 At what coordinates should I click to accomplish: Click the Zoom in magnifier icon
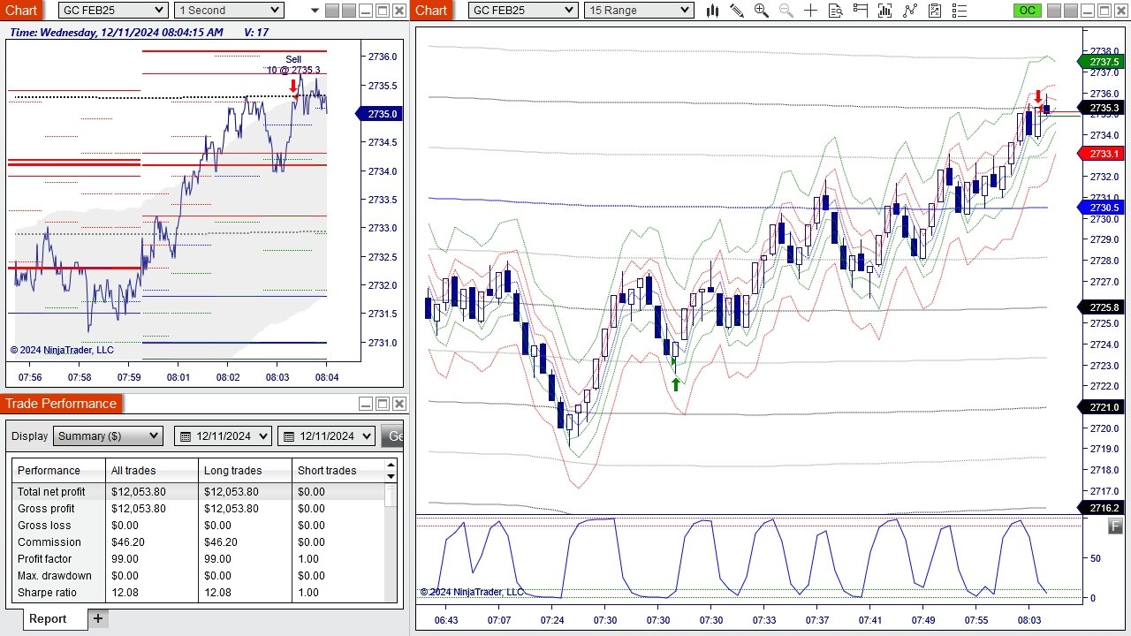click(762, 11)
